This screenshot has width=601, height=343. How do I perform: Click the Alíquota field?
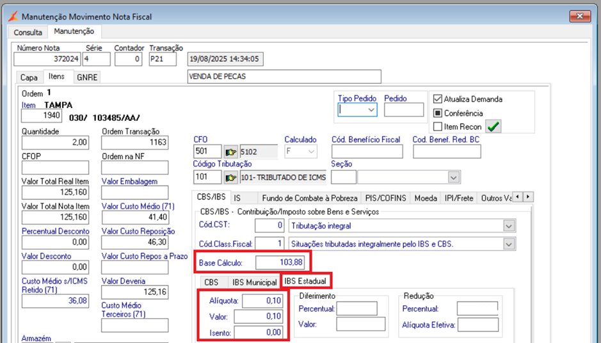[262, 301]
